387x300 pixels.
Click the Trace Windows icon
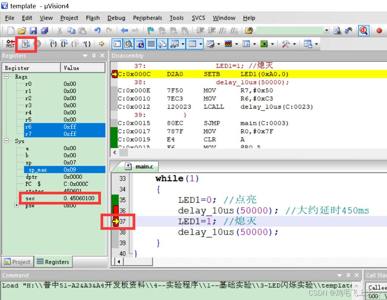click(x=246, y=44)
